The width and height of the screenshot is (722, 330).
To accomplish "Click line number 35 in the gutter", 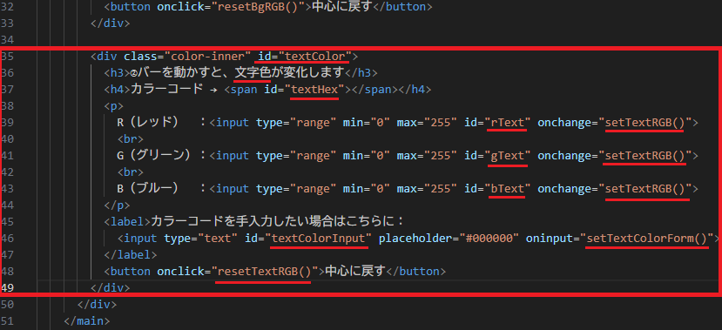I will tap(8, 56).
